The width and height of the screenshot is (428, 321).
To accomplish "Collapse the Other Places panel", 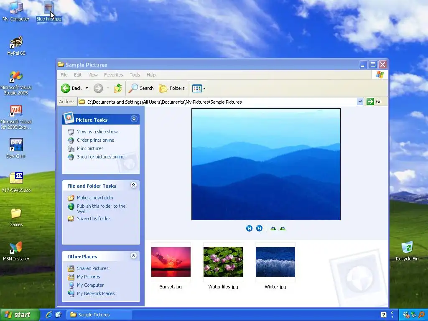I will click(x=133, y=256).
